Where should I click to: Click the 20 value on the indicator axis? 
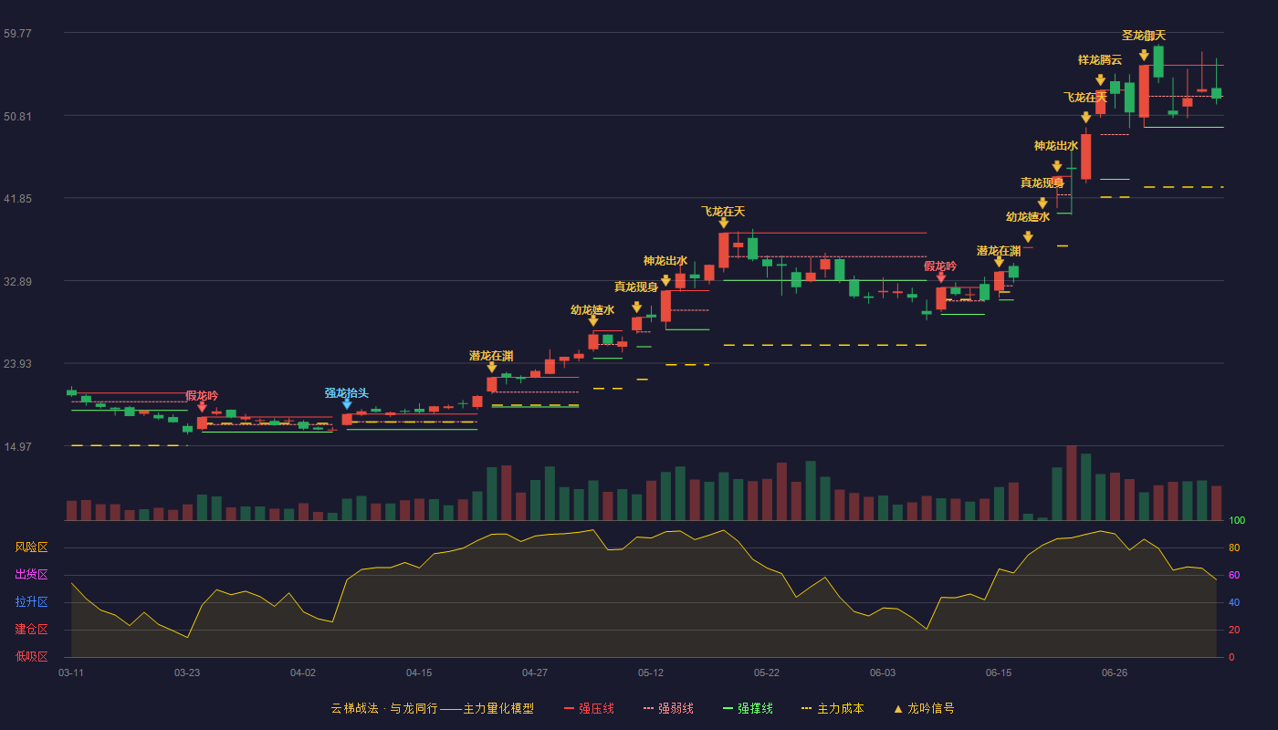point(1234,630)
